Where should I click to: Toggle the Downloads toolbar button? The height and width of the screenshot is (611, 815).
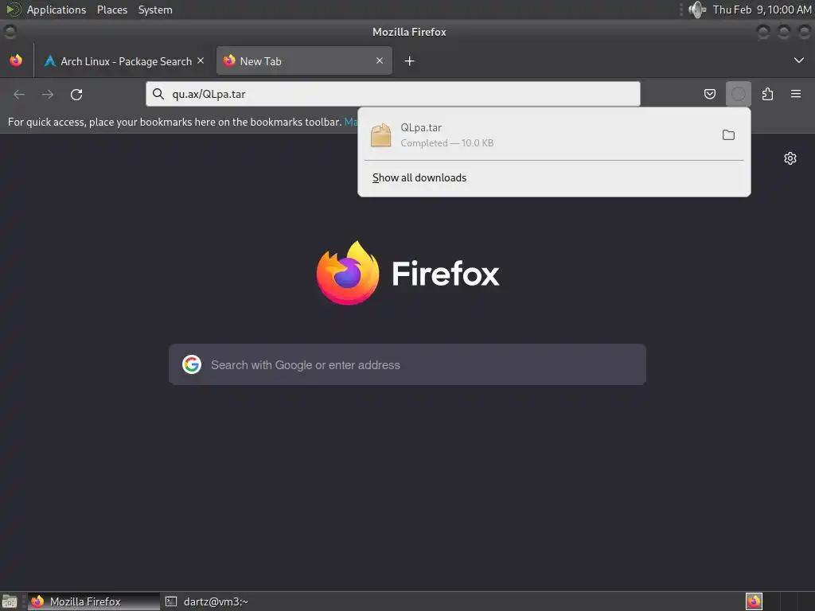[x=738, y=94]
